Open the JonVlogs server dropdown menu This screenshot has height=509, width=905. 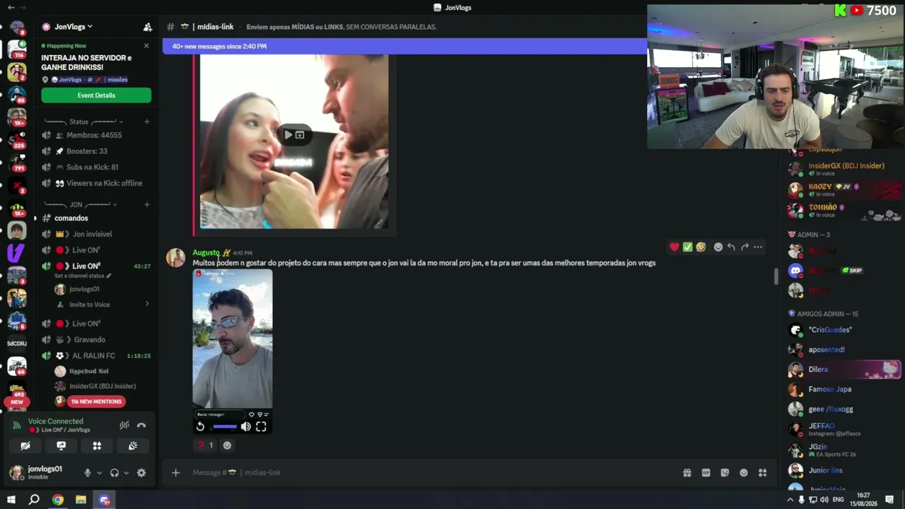[73, 27]
